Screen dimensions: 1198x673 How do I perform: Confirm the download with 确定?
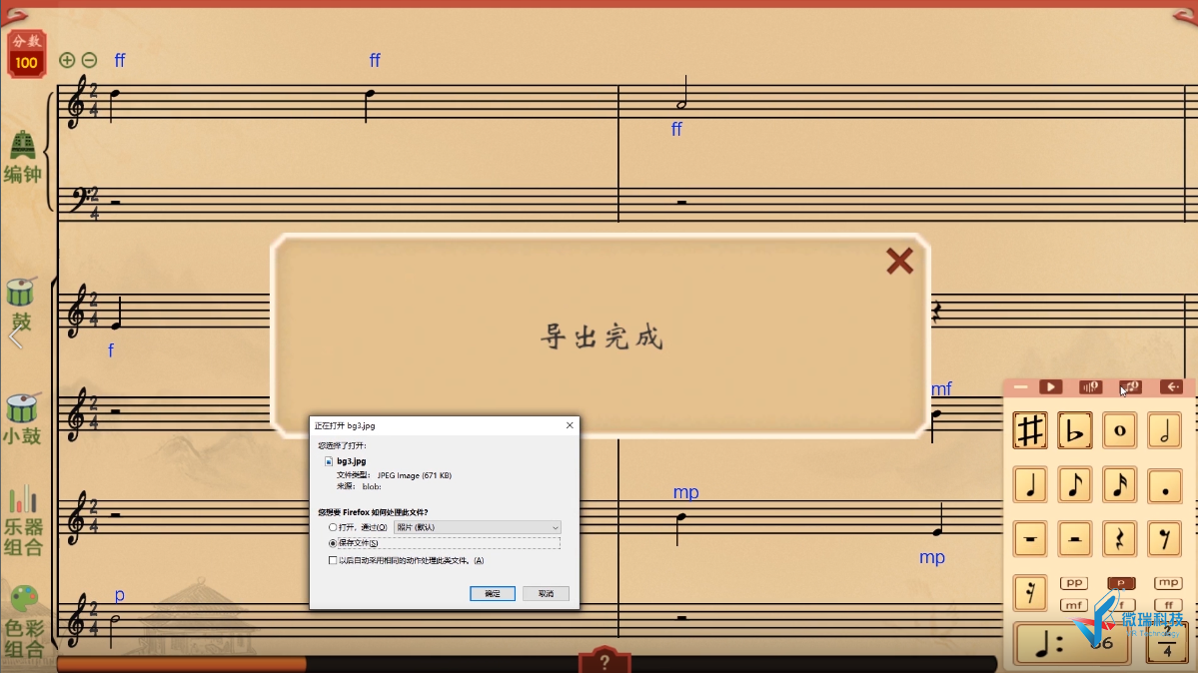tap(492, 593)
